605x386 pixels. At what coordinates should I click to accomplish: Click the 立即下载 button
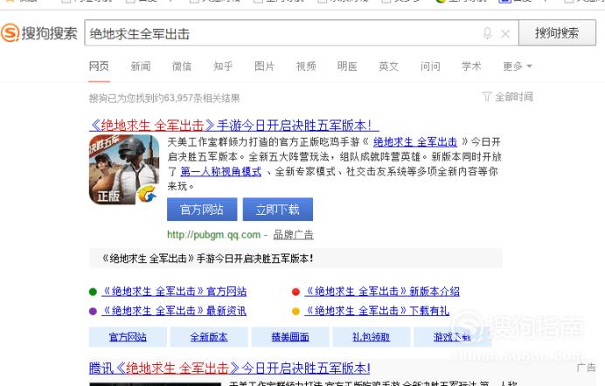click(x=278, y=210)
